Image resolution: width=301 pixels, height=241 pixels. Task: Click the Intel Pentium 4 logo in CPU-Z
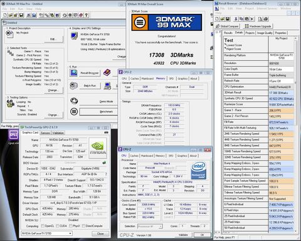point(199,170)
